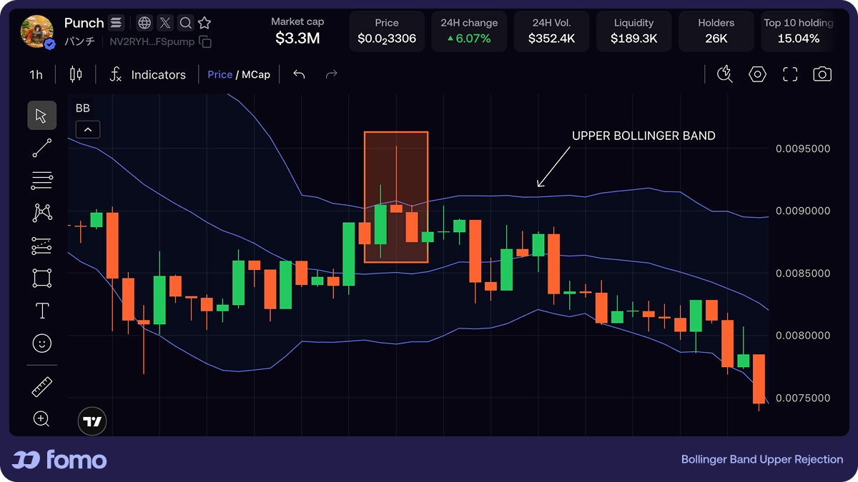
Task: Undo the last chart action
Action: (299, 74)
